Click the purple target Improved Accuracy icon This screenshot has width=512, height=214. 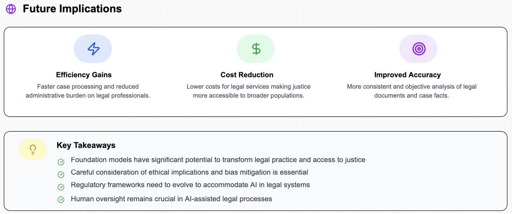pyautogui.click(x=418, y=49)
